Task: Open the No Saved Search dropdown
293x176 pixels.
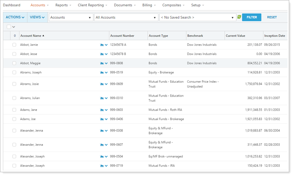Action: point(198,18)
